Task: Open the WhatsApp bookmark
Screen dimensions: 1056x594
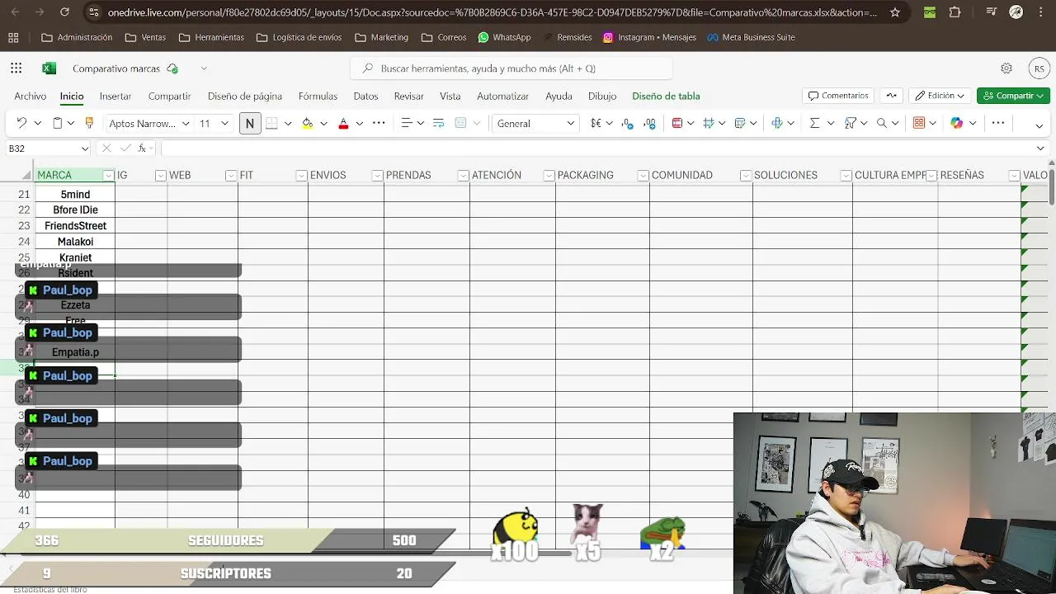Action: coord(504,37)
